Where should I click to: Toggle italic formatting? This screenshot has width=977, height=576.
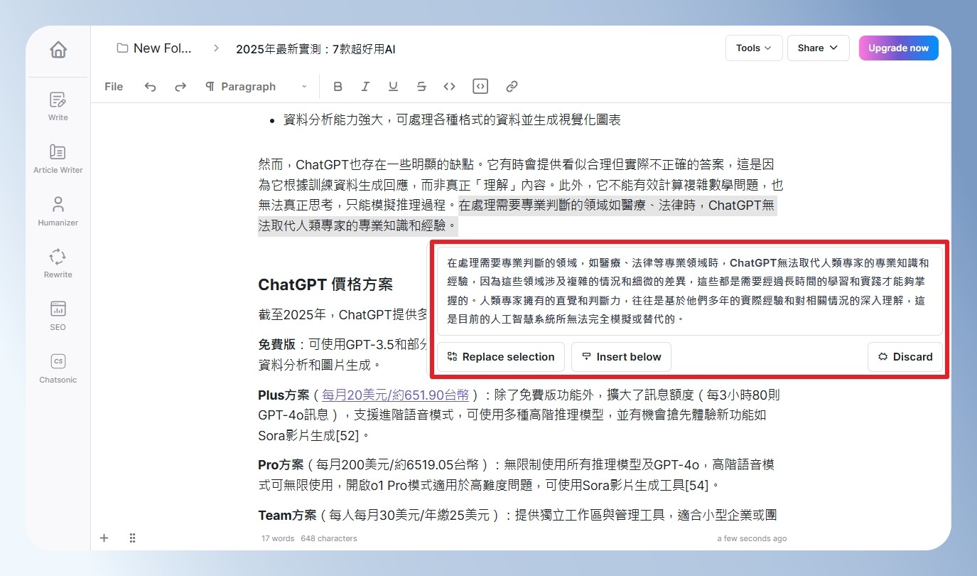(365, 87)
